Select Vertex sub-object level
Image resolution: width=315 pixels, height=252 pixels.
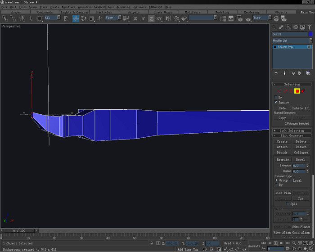[279, 91]
